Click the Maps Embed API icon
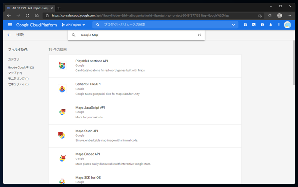298x187 pixels. point(62,159)
